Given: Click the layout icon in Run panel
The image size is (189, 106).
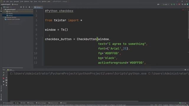Looking at the screenshot, I should [x=4, y=82].
